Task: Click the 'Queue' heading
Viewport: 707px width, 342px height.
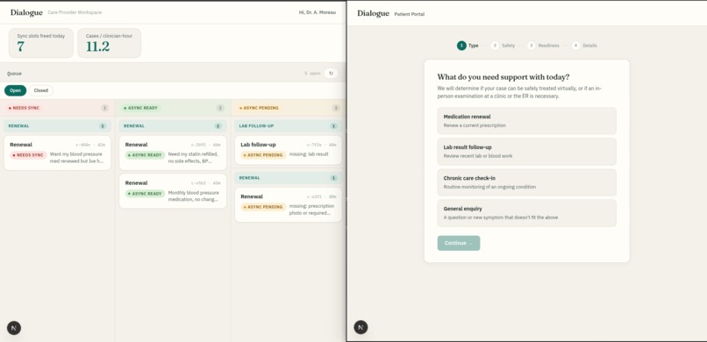Action: tap(14, 74)
